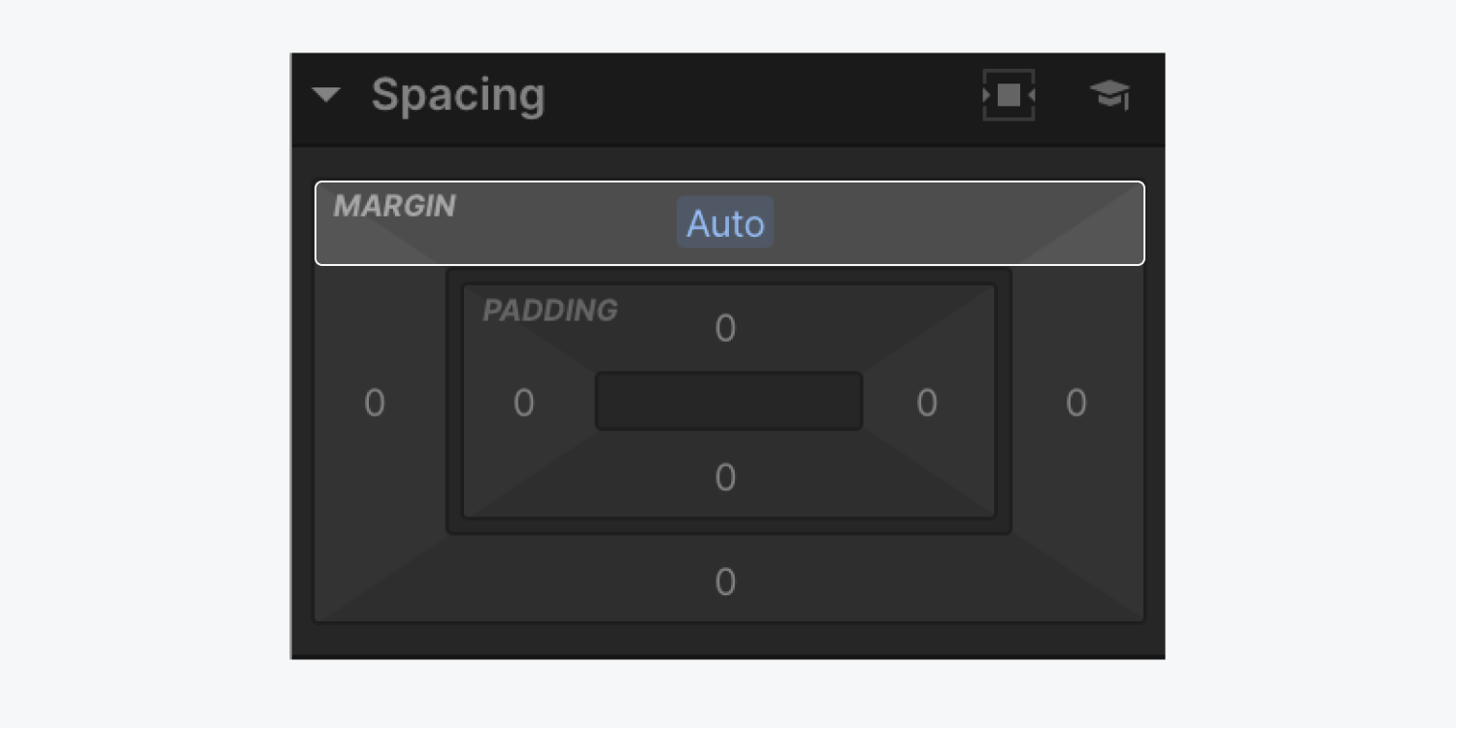Click the box-model spacing icon in header
1457x729 pixels.
pyautogui.click(x=1009, y=95)
